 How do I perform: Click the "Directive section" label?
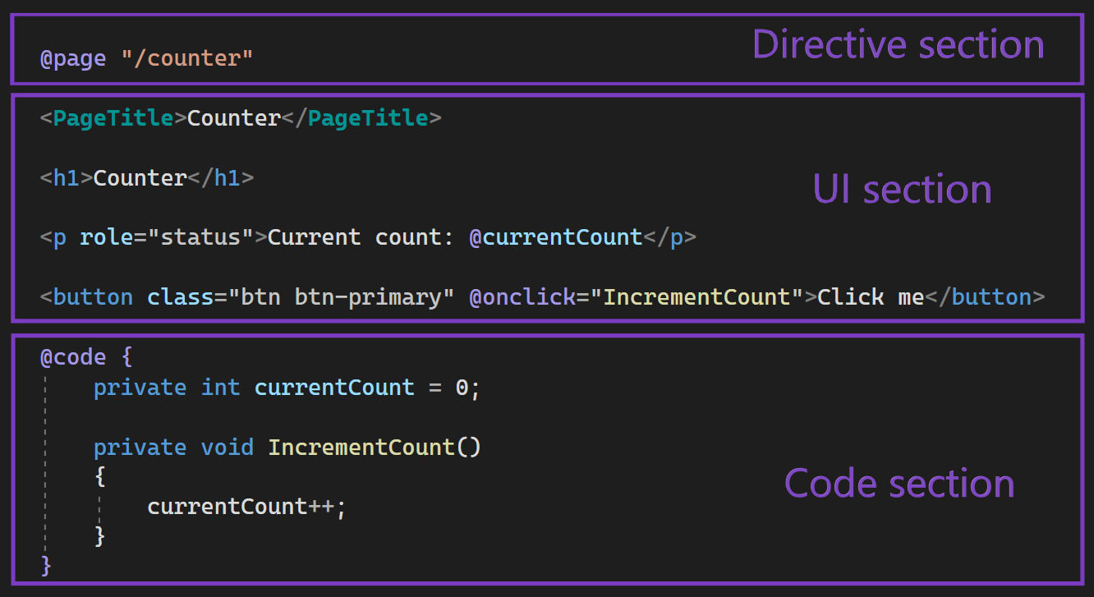[x=898, y=44]
